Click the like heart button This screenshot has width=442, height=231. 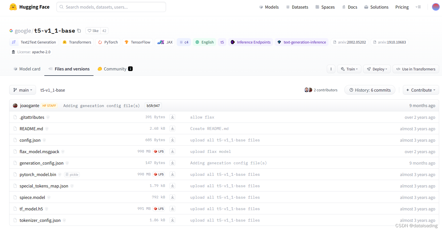pyautogui.click(x=93, y=31)
